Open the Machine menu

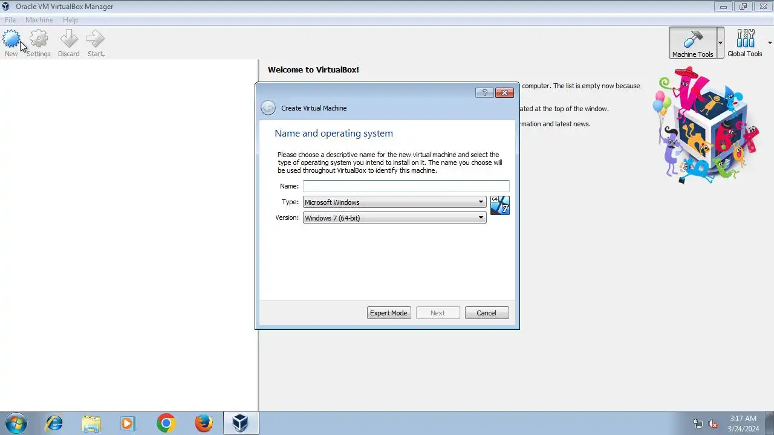[39, 20]
